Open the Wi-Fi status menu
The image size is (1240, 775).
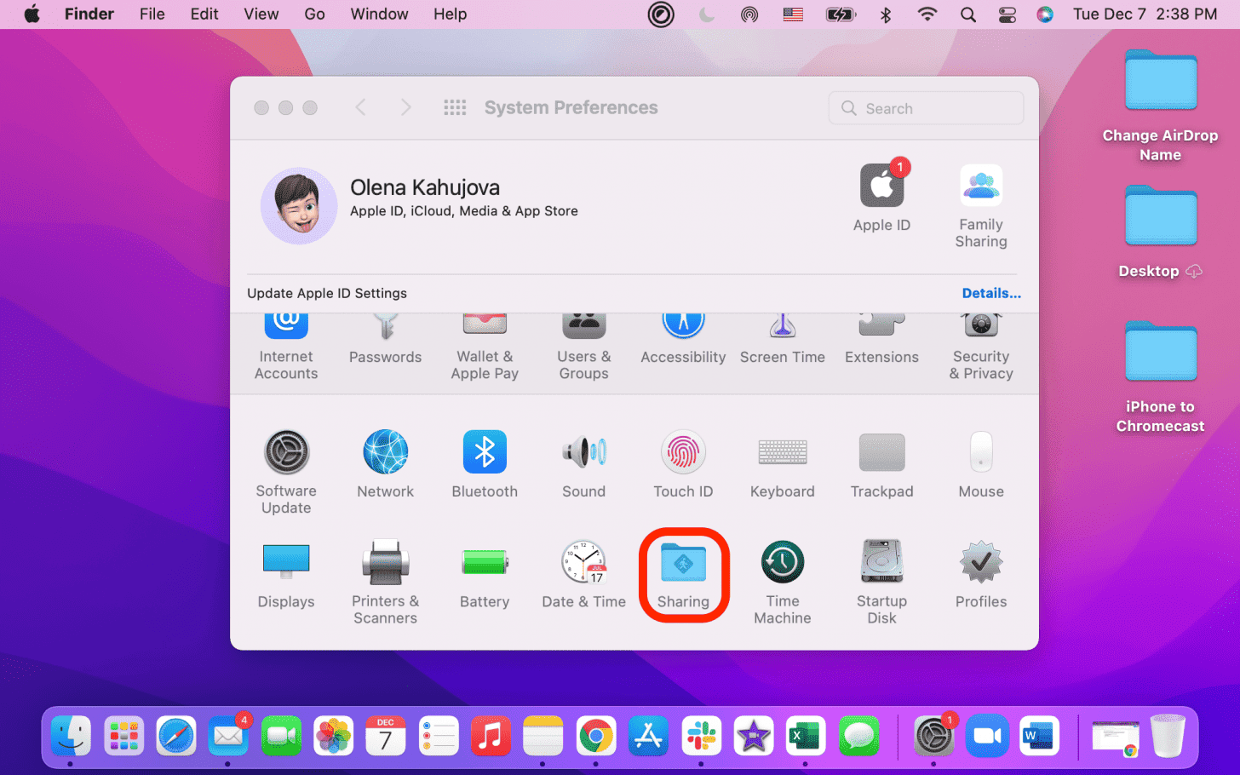point(927,14)
